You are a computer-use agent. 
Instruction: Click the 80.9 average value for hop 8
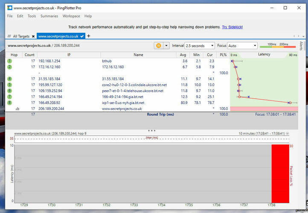[x=184, y=103]
